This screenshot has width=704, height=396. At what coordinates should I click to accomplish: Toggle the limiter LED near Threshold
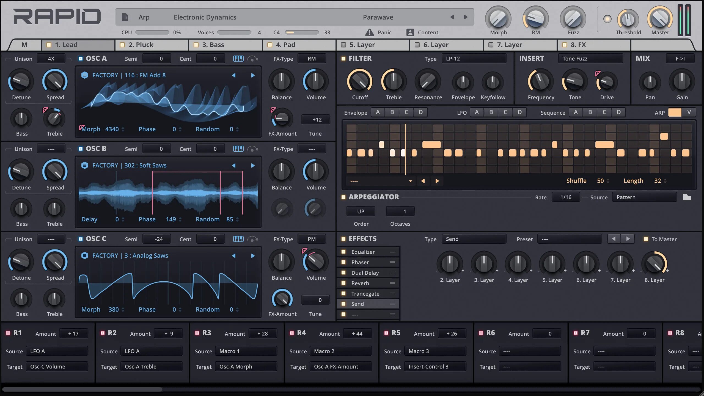click(x=607, y=19)
